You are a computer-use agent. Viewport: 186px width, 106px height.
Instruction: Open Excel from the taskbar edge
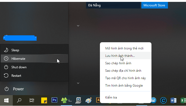click(183, 100)
